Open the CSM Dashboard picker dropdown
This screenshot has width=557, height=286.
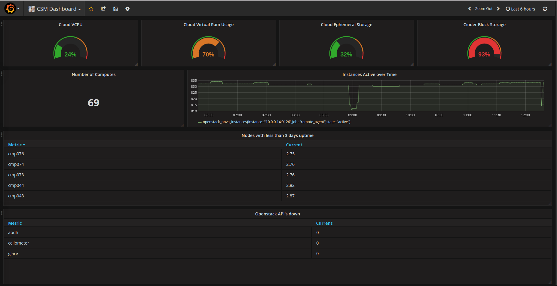coord(54,9)
